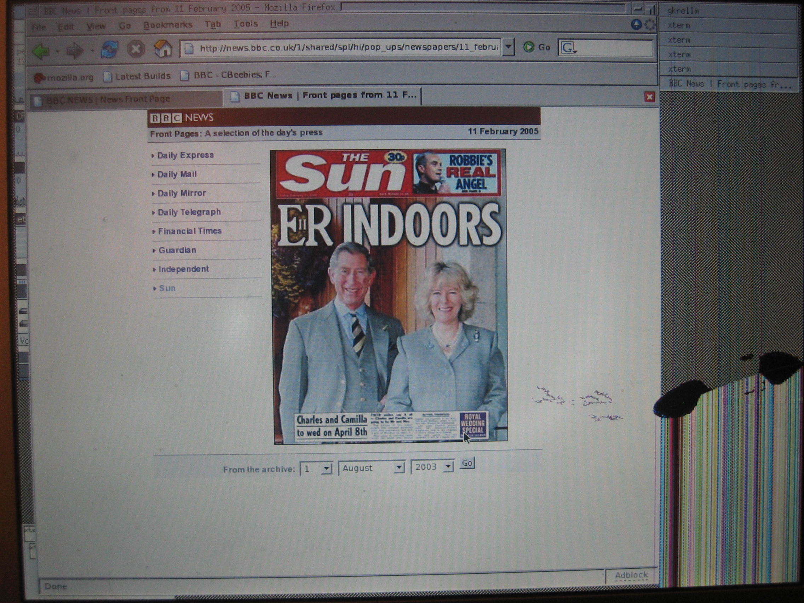Open the Home page icon
This screenshot has height=603, width=804.
click(163, 48)
